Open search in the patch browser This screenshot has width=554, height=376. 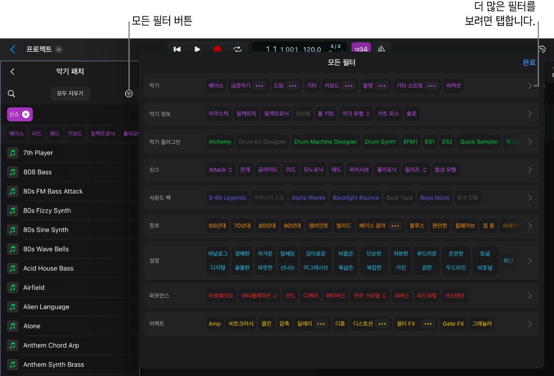point(12,94)
